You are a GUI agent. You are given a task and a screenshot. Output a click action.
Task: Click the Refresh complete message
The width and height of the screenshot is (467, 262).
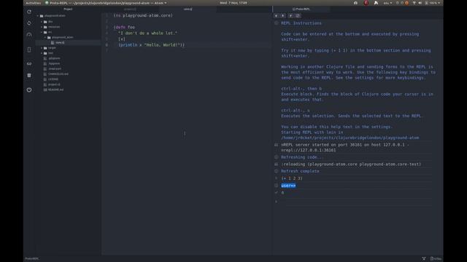(300, 171)
